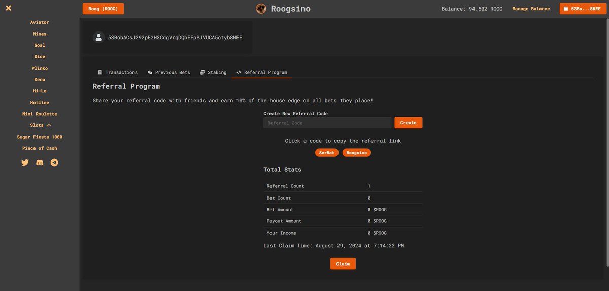609x291 pixels.
Task: Open the Plinko game
Action: click(40, 68)
